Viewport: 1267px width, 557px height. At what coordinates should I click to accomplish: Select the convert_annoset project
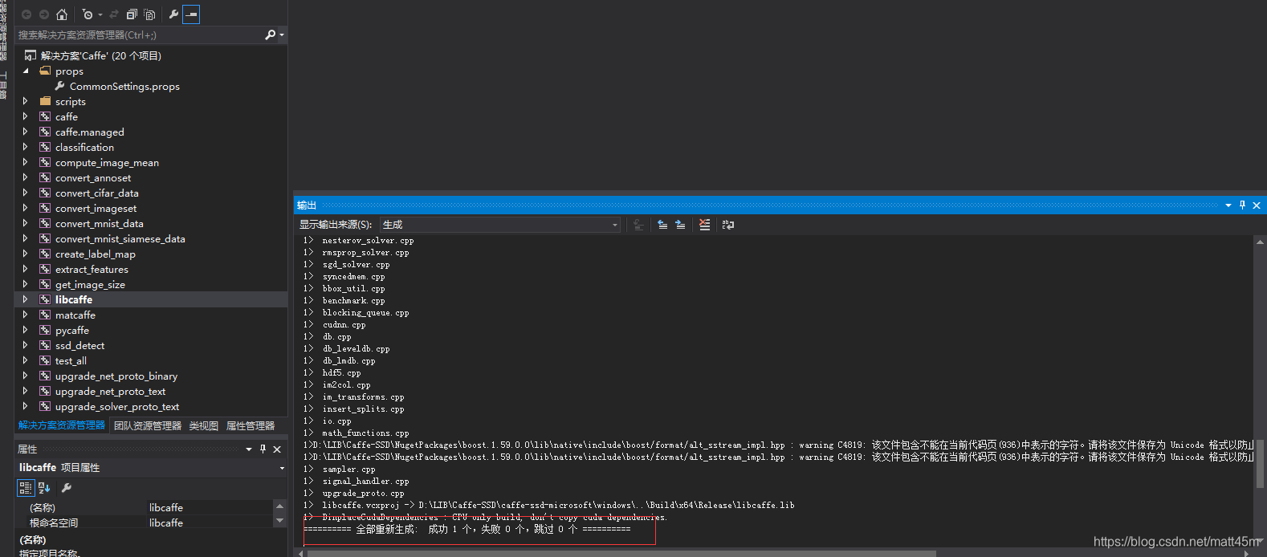pyautogui.click(x=93, y=177)
